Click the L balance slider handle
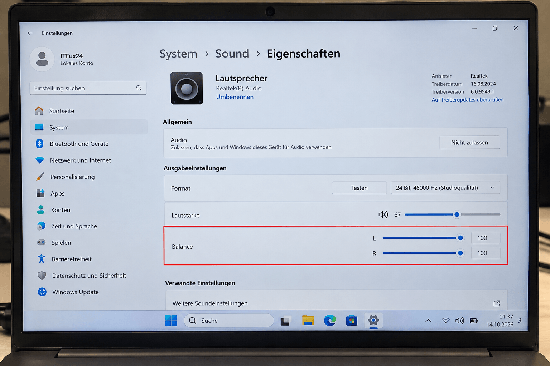This screenshot has width=550, height=366. click(x=460, y=238)
